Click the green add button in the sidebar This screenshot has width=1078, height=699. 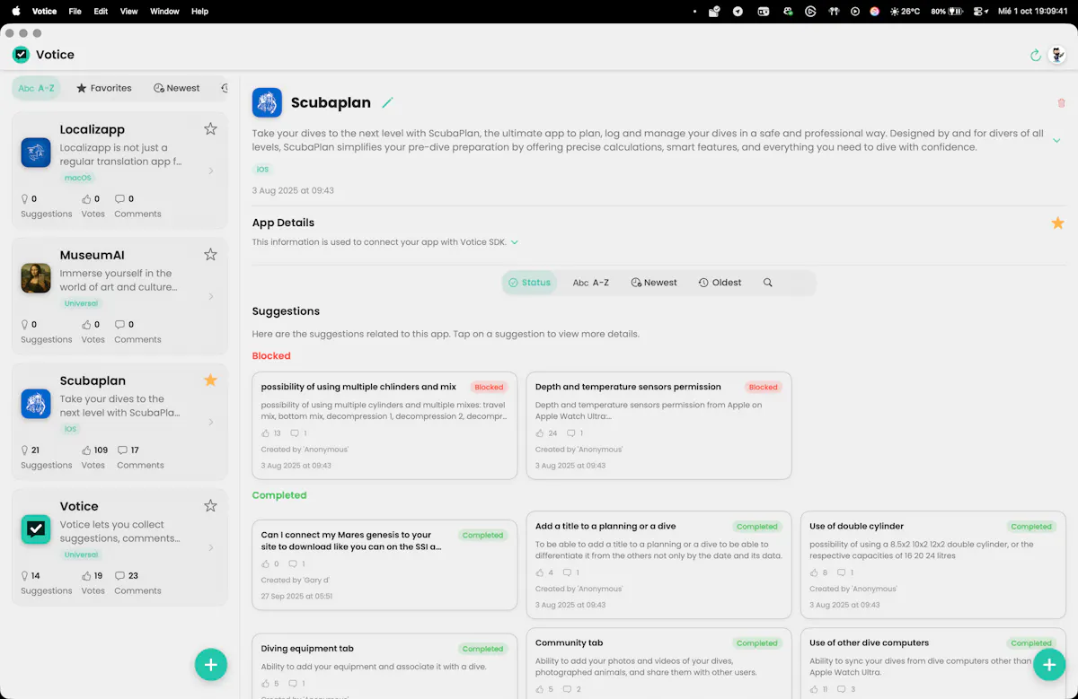211,665
